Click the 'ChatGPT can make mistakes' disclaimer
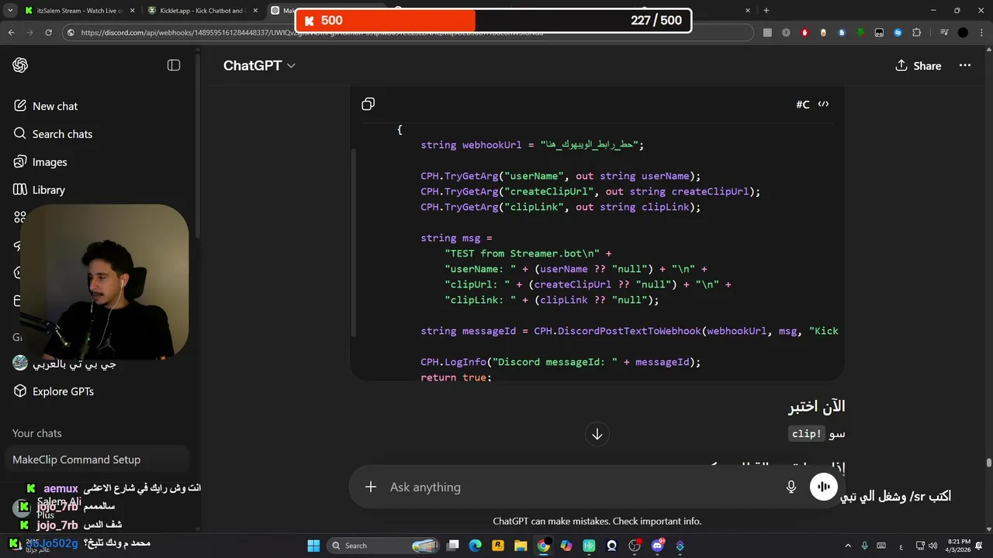The image size is (993, 558). tap(597, 522)
